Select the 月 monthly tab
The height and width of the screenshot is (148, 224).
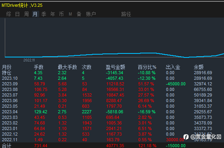(35, 14)
